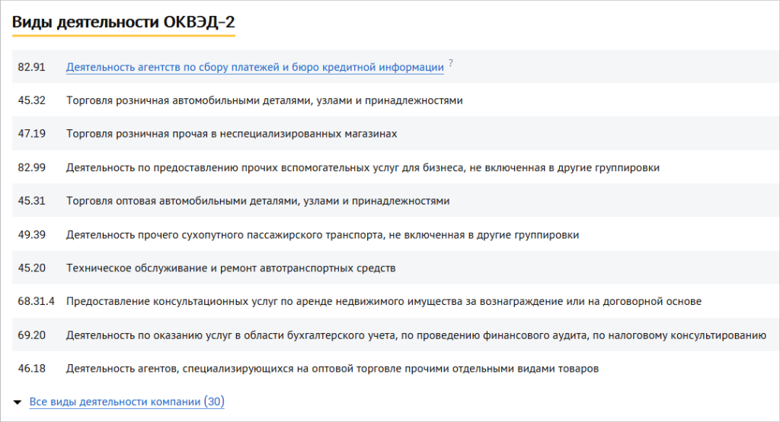Click the auxiliary business services activity row
This screenshot has height=422, width=780.
[x=363, y=167]
